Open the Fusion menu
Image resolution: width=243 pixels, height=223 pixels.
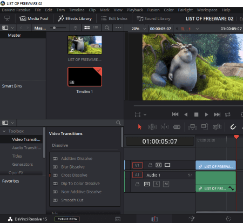(153, 10)
